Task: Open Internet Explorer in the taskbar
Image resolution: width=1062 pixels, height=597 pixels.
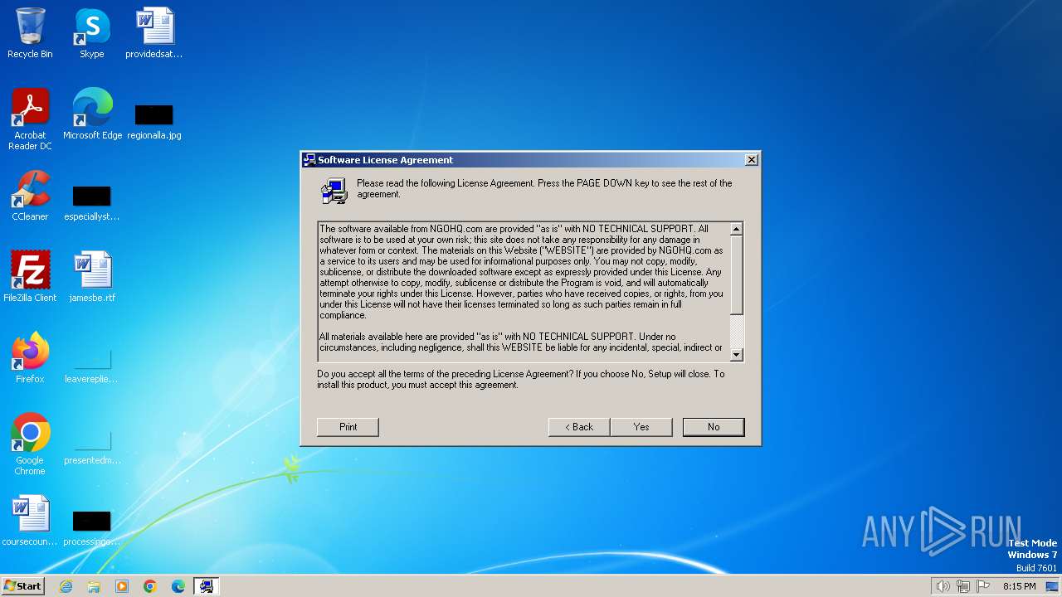Action: [66, 586]
